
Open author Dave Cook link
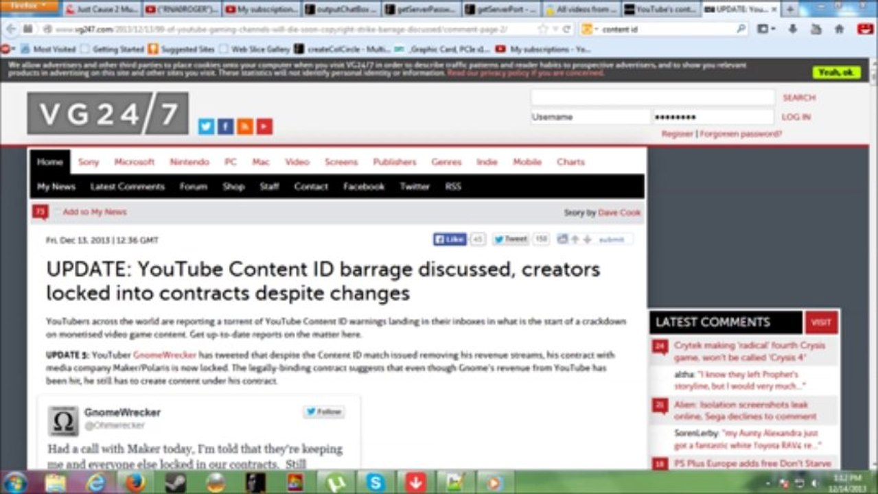[x=619, y=213]
